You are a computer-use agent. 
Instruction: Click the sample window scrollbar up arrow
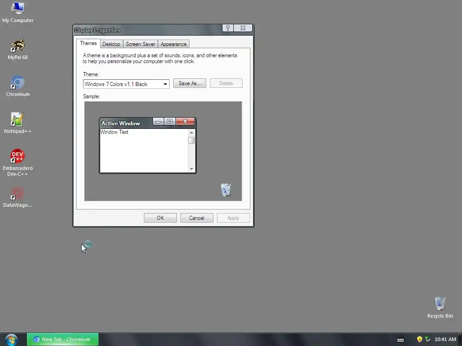coord(191,132)
